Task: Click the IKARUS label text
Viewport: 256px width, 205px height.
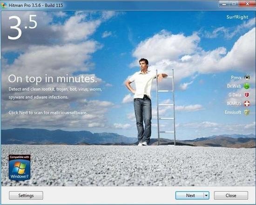Action: 234,103
